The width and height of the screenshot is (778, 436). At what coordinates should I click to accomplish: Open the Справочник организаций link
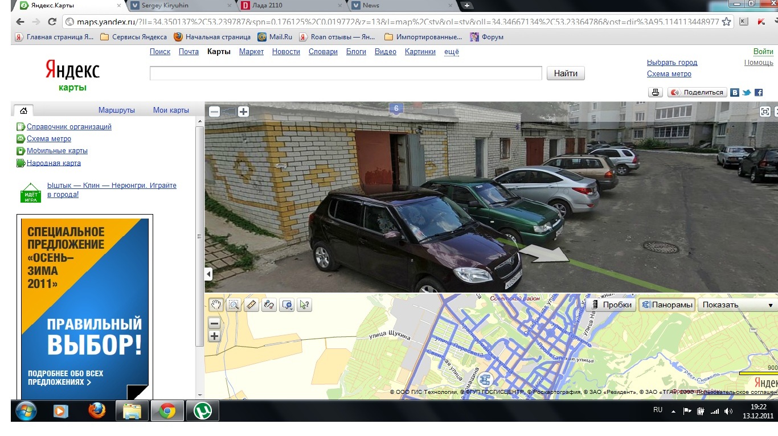pyautogui.click(x=69, y=126)
